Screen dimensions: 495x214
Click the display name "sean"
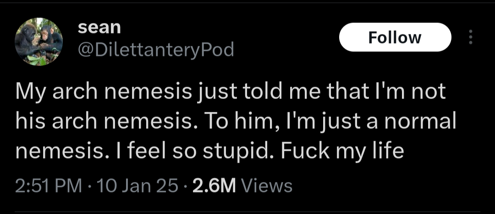tap(99, 28)
